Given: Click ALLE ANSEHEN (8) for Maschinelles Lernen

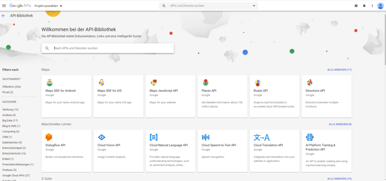Looking at the screenshot, I should tap(340, 124).
